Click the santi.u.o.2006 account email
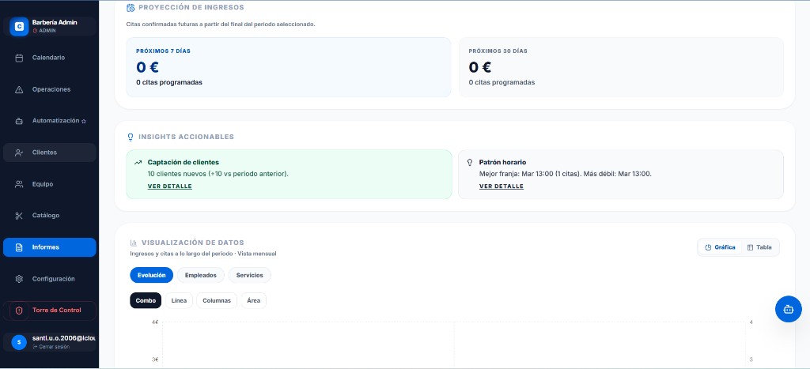This screenshot has height=369, width=810. coord(64,338)
